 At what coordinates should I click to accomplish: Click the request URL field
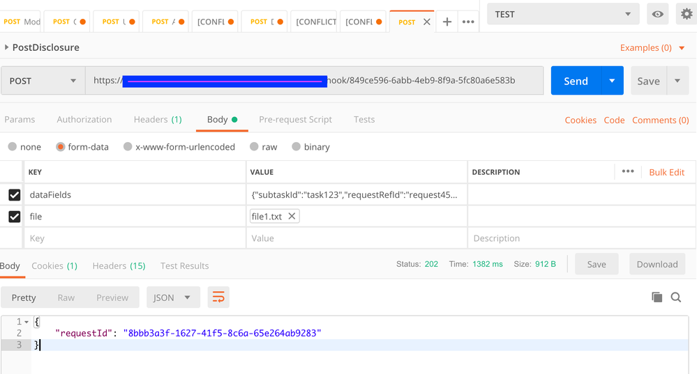click(x=314, y=81)
